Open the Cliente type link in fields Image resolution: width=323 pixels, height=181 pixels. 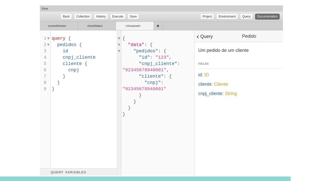pyautogui.click(x=221, y=84)
